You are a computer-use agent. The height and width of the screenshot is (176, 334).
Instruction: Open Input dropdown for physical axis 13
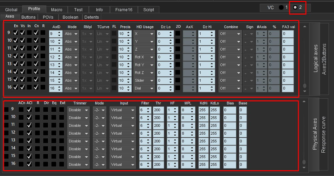(123, 141)
